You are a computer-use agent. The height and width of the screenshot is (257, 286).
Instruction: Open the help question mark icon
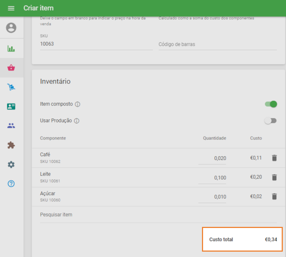click(x=11, y=184)
